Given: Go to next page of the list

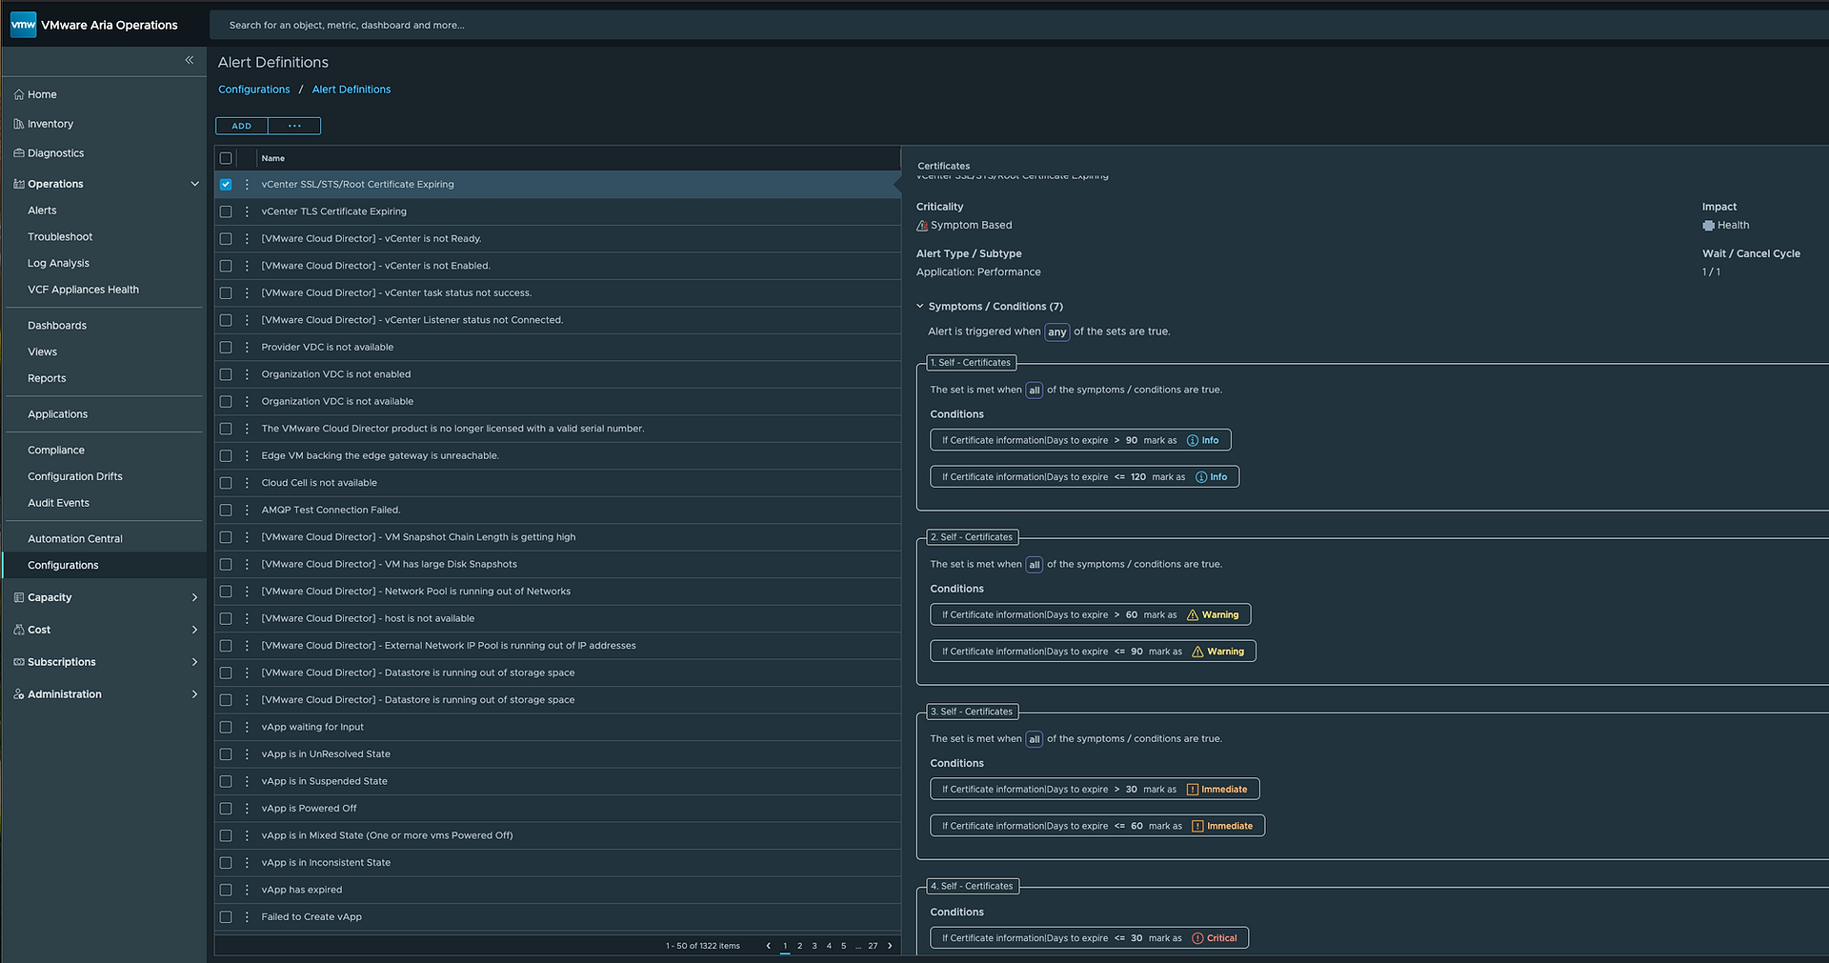Looking at the screenshot, I should coord(891,946).
